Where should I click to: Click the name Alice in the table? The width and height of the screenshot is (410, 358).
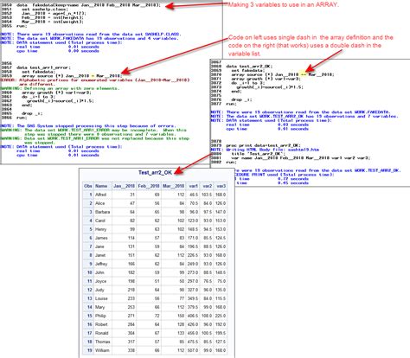coord(99,203)
